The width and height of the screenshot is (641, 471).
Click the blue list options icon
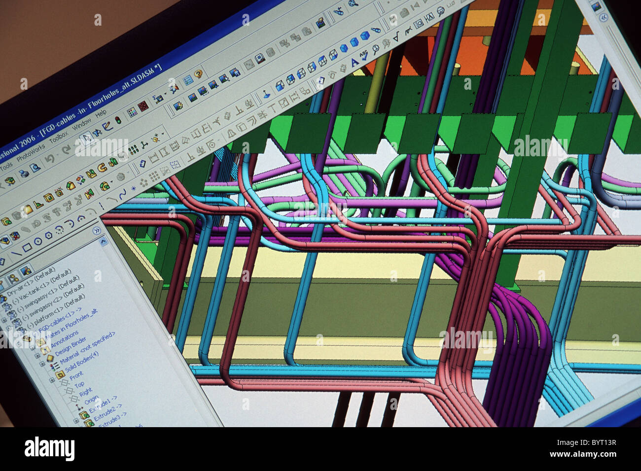(188, 80)
